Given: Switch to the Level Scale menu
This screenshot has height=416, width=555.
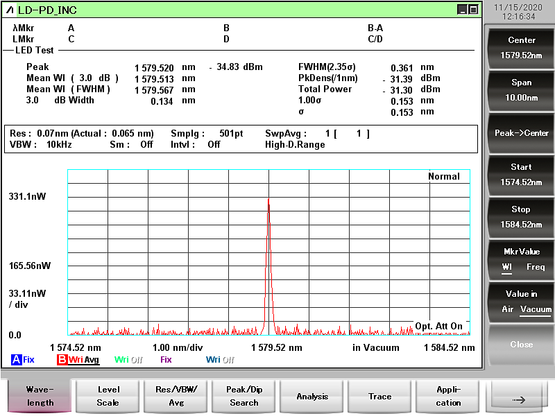Looking at the screenshot, I should coord(108,396).
